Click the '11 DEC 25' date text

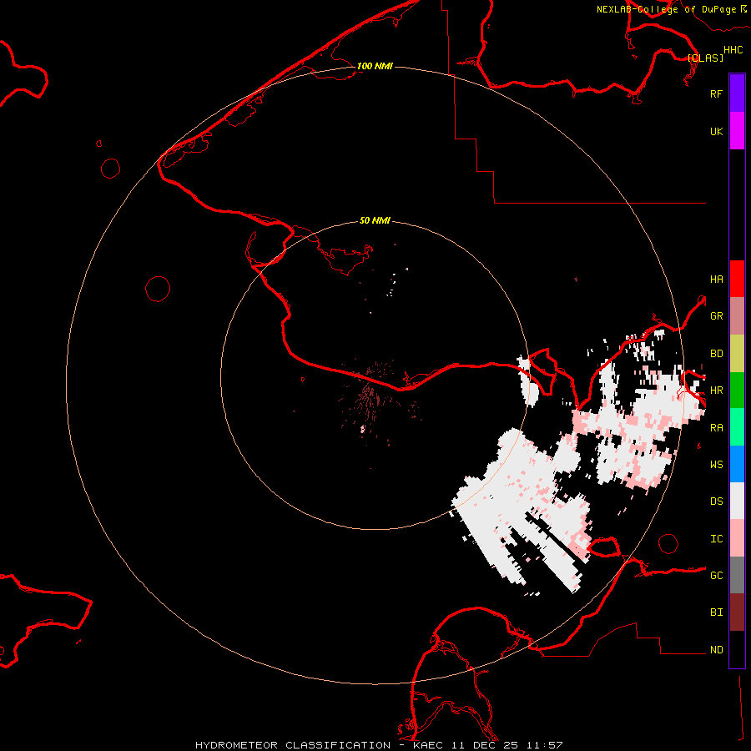[x=484, y=745]
